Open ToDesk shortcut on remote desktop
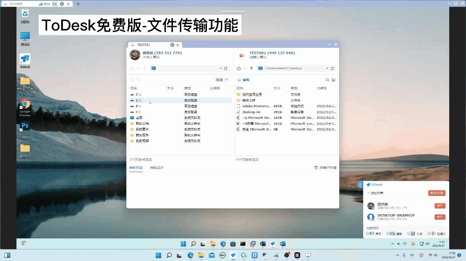The width and height of the screenshot is (466, 261). point(25,61)
